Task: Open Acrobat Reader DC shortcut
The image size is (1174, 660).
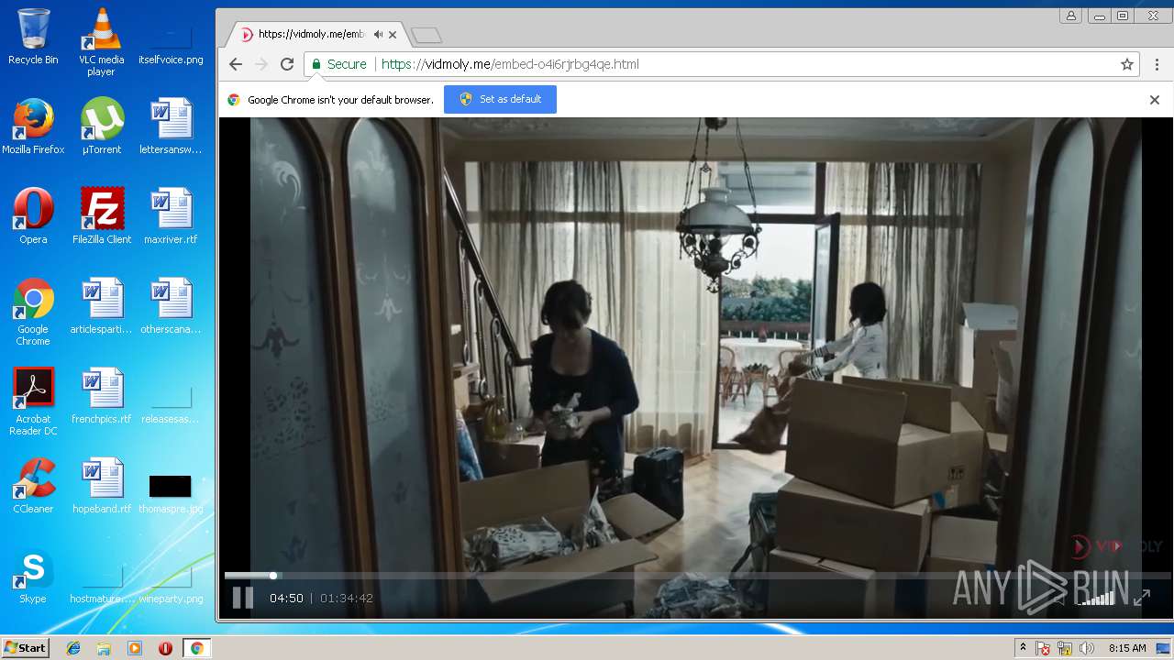Action: tap(33, 401)
